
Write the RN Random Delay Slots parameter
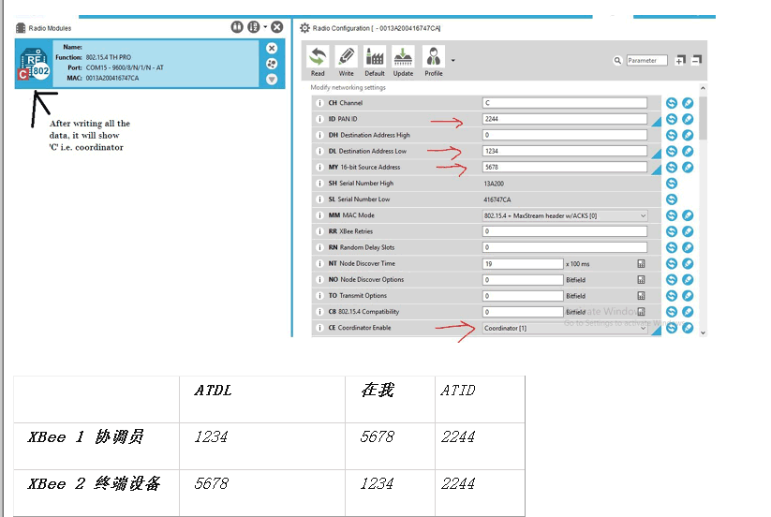pos(688,247)
